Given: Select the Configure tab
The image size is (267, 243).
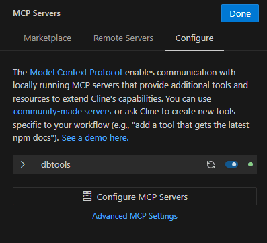Looking at the screenshot, I should (x=194, y=38).
